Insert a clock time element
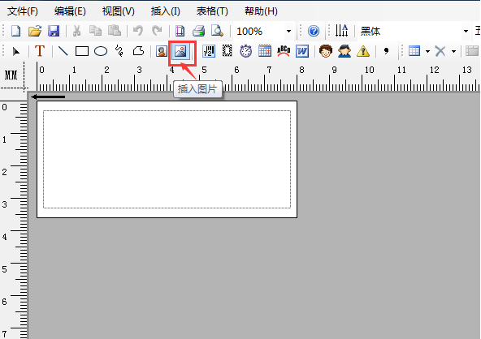This screenshot has height=339, width=481. (245, 51)
